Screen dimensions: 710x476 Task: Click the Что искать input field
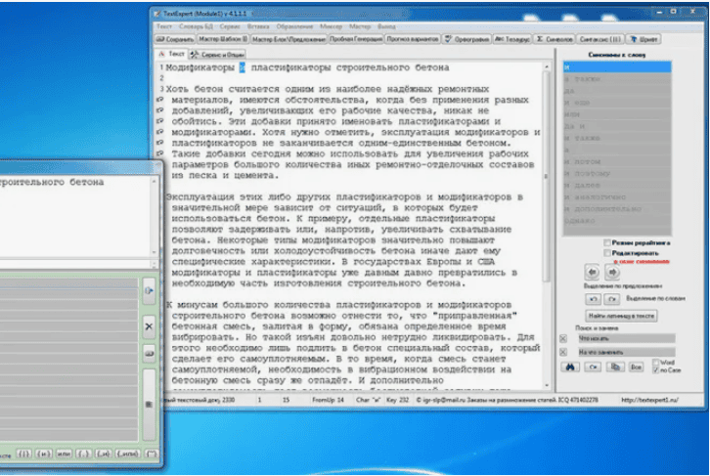pyautogui.click(x=625, y=338)
